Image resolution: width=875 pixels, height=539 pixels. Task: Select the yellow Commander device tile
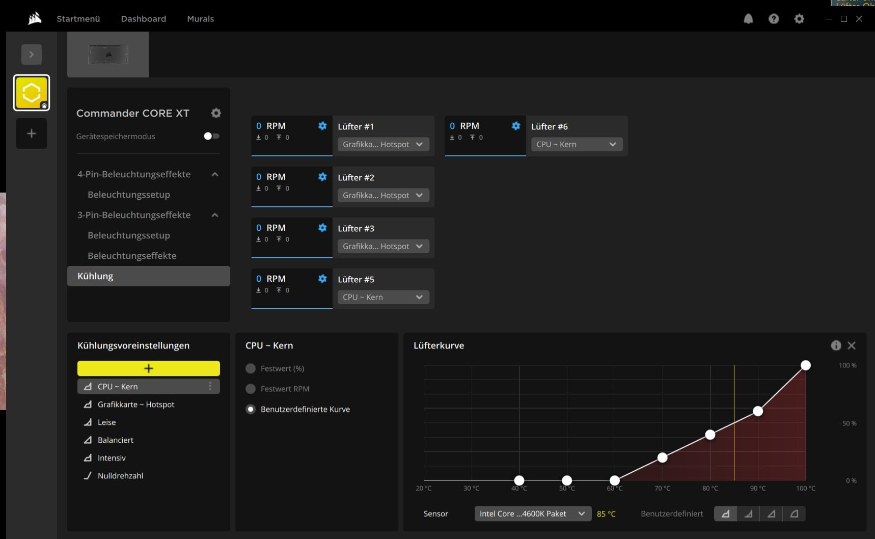pyautogui.click(x=32, y=93)
